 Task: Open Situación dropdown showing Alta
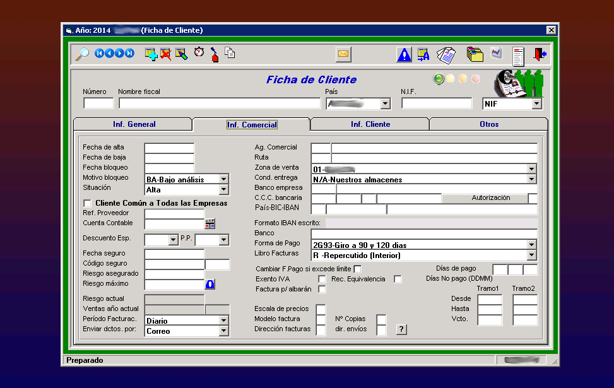click(x=223, y=189)
